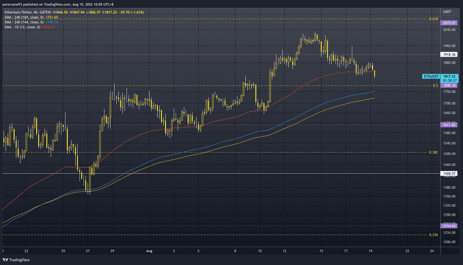Click the latest candlestick near Aug 19
This screenshot has height=265, width=463.
coord(374,74)
